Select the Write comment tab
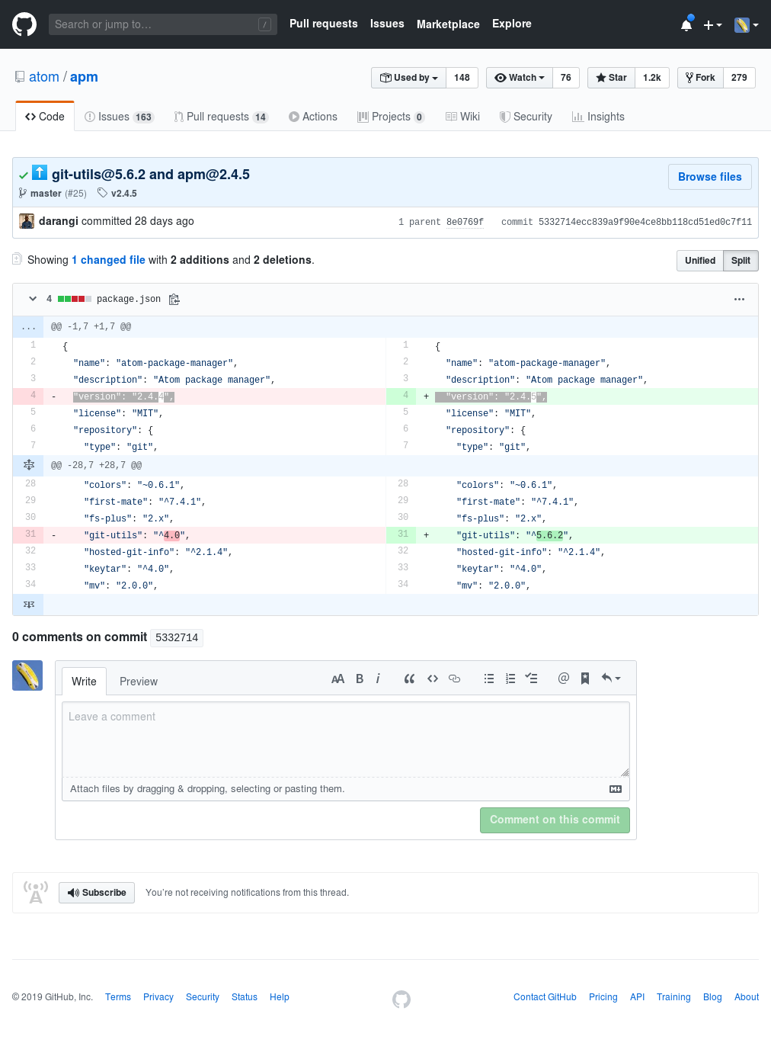The height and width of the screenshot is (1046, 771). coord(84,682)
